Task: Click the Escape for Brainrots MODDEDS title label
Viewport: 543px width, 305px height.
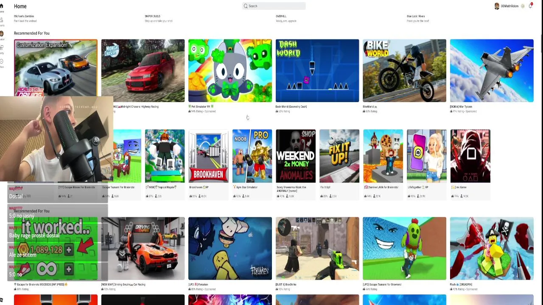Action: pyautogui.click(x=41, y=285)
